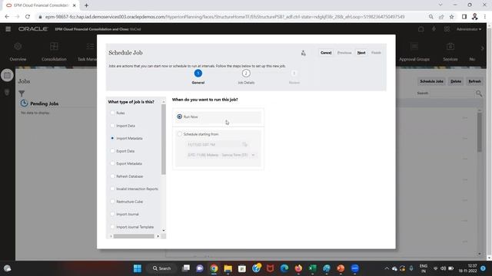492x276 pixels.
Task: Click the Refresh button on Jobs page
Action: click(474, 81)
